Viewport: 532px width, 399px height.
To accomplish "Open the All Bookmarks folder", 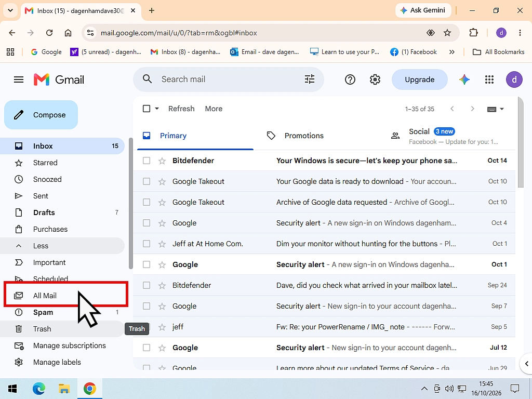I will point(498,52).
